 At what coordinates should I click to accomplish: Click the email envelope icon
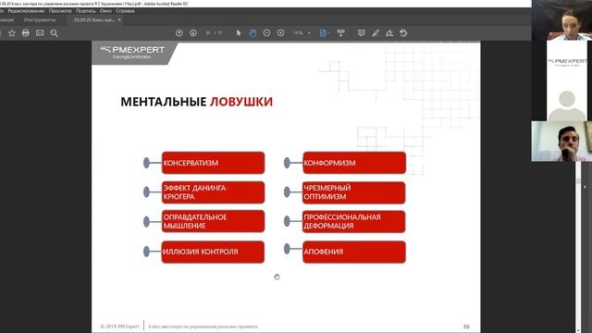(40, 33)
